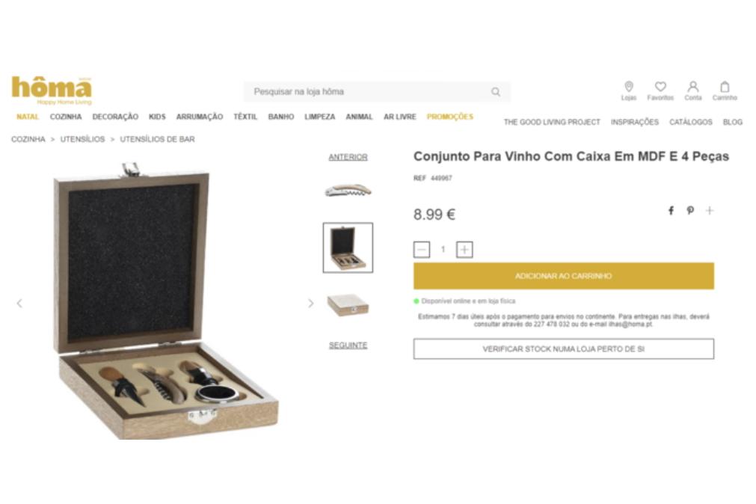
Task: Open the PROMOÇÕES menu
Action: [x=450, y=117]
